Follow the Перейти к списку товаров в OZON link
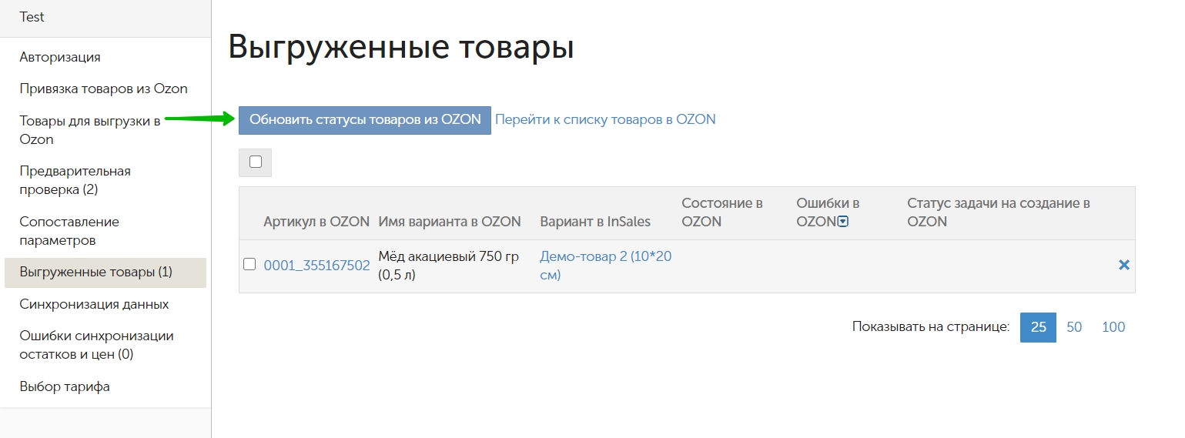Image resolution: width=1185 pixels, height=438 pixels. [x=605, y=119]
